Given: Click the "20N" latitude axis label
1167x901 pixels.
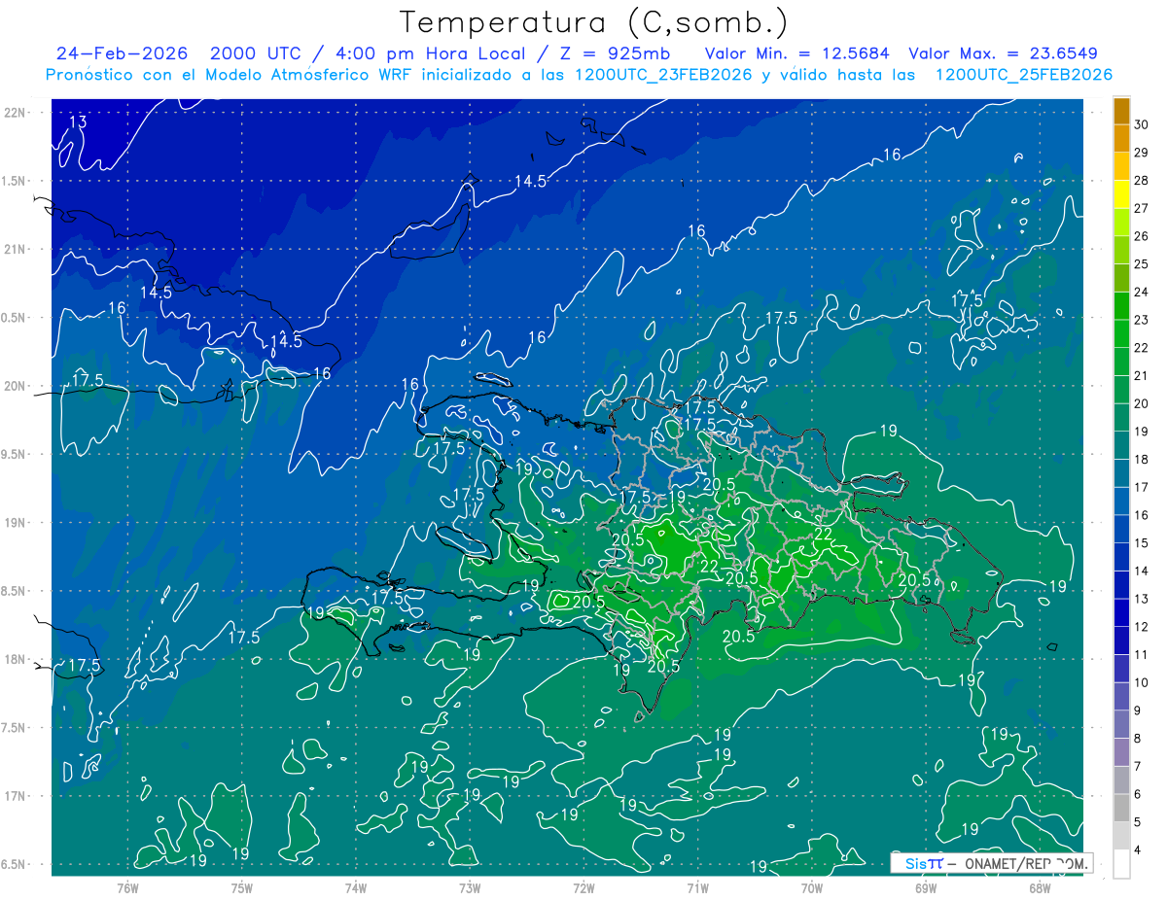Looking at the screenshot, I should (17, 386).
